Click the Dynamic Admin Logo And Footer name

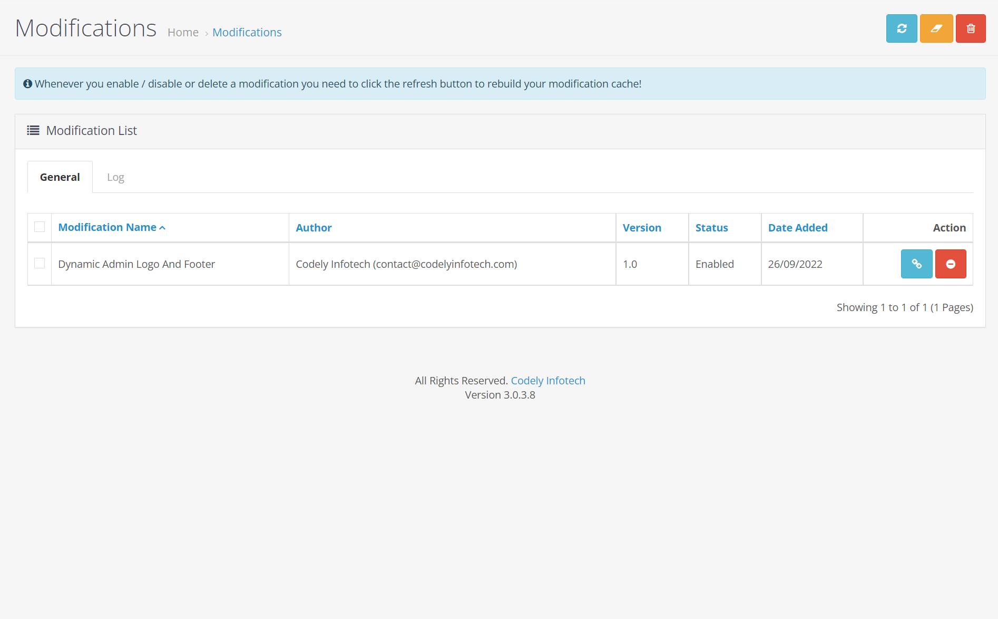[x=136, y=264]
